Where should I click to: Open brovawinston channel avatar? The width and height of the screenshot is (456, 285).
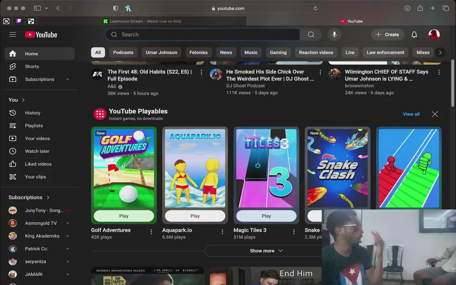334,74
